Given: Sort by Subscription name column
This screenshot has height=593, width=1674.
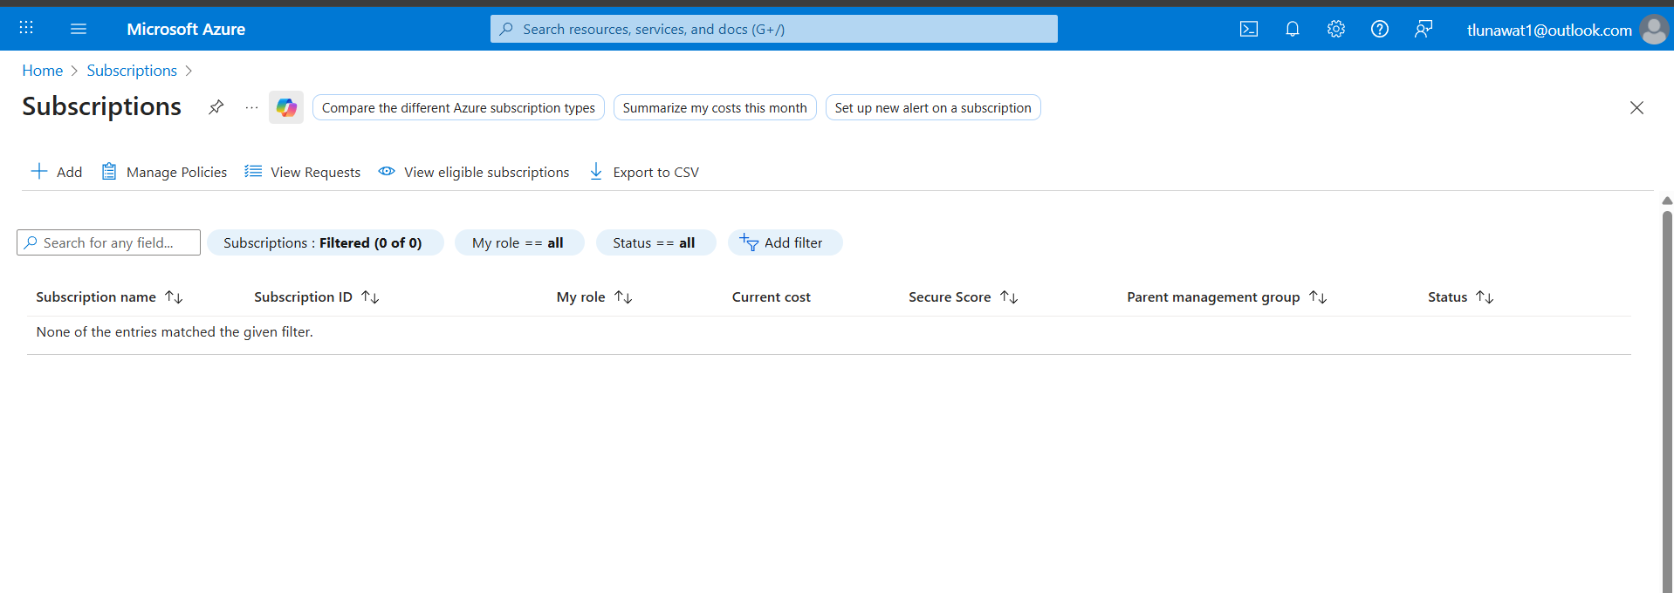Looking at the screenshot, I should (x=109, y=297).
